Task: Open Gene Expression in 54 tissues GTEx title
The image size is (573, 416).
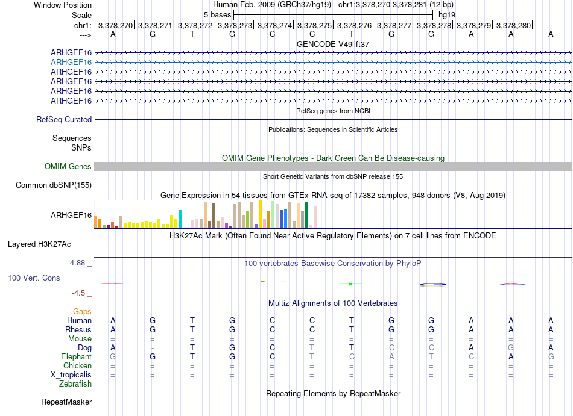Action: [333, 196]
